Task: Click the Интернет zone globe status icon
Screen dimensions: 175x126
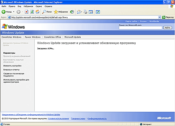Action: click(x=141, y=124)
